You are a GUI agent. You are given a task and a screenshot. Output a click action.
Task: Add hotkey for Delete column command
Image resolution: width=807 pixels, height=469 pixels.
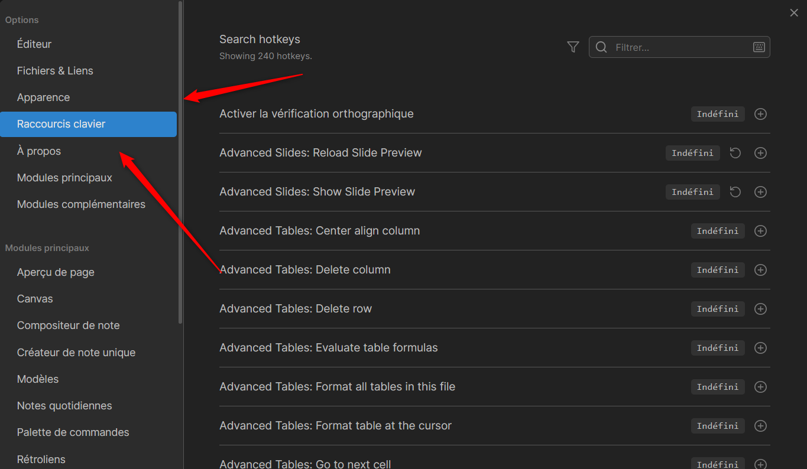[x=761, y=270]
